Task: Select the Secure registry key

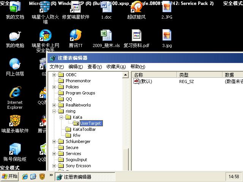Action: [x=72, y=147]
